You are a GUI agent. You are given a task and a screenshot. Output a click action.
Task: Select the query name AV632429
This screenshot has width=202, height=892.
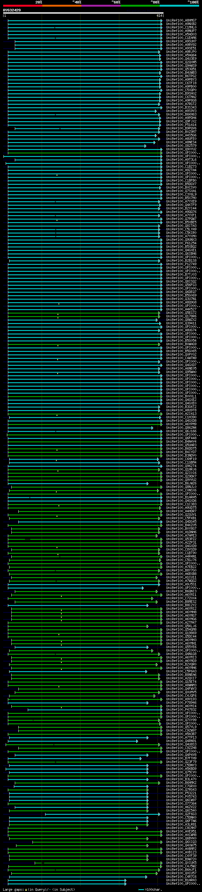tap(12, 10)
